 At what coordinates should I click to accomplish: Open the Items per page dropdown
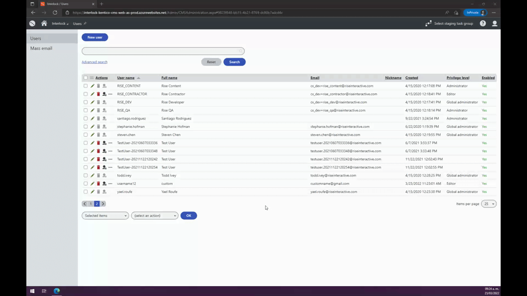489,204
